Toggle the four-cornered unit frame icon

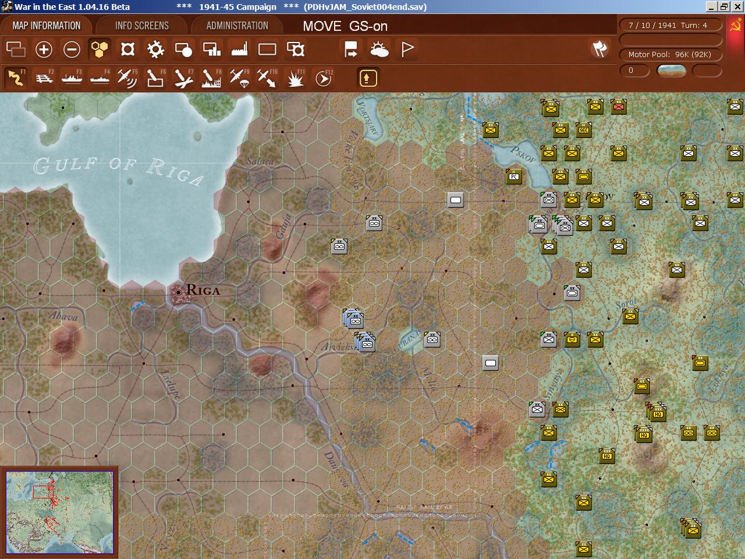tap(127, 49)
